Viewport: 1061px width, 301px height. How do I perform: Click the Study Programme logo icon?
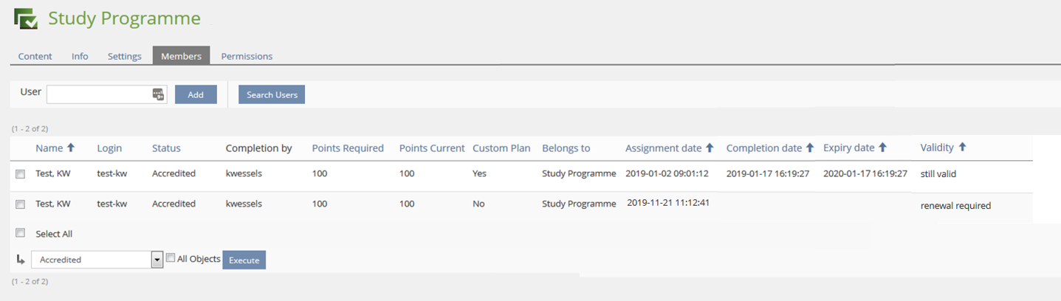26,18
